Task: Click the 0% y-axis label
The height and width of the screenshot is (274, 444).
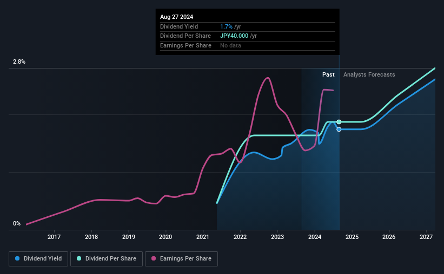Action: [17, 224]
